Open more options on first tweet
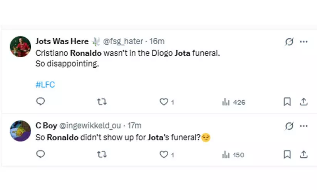 (x=304, y=42)
